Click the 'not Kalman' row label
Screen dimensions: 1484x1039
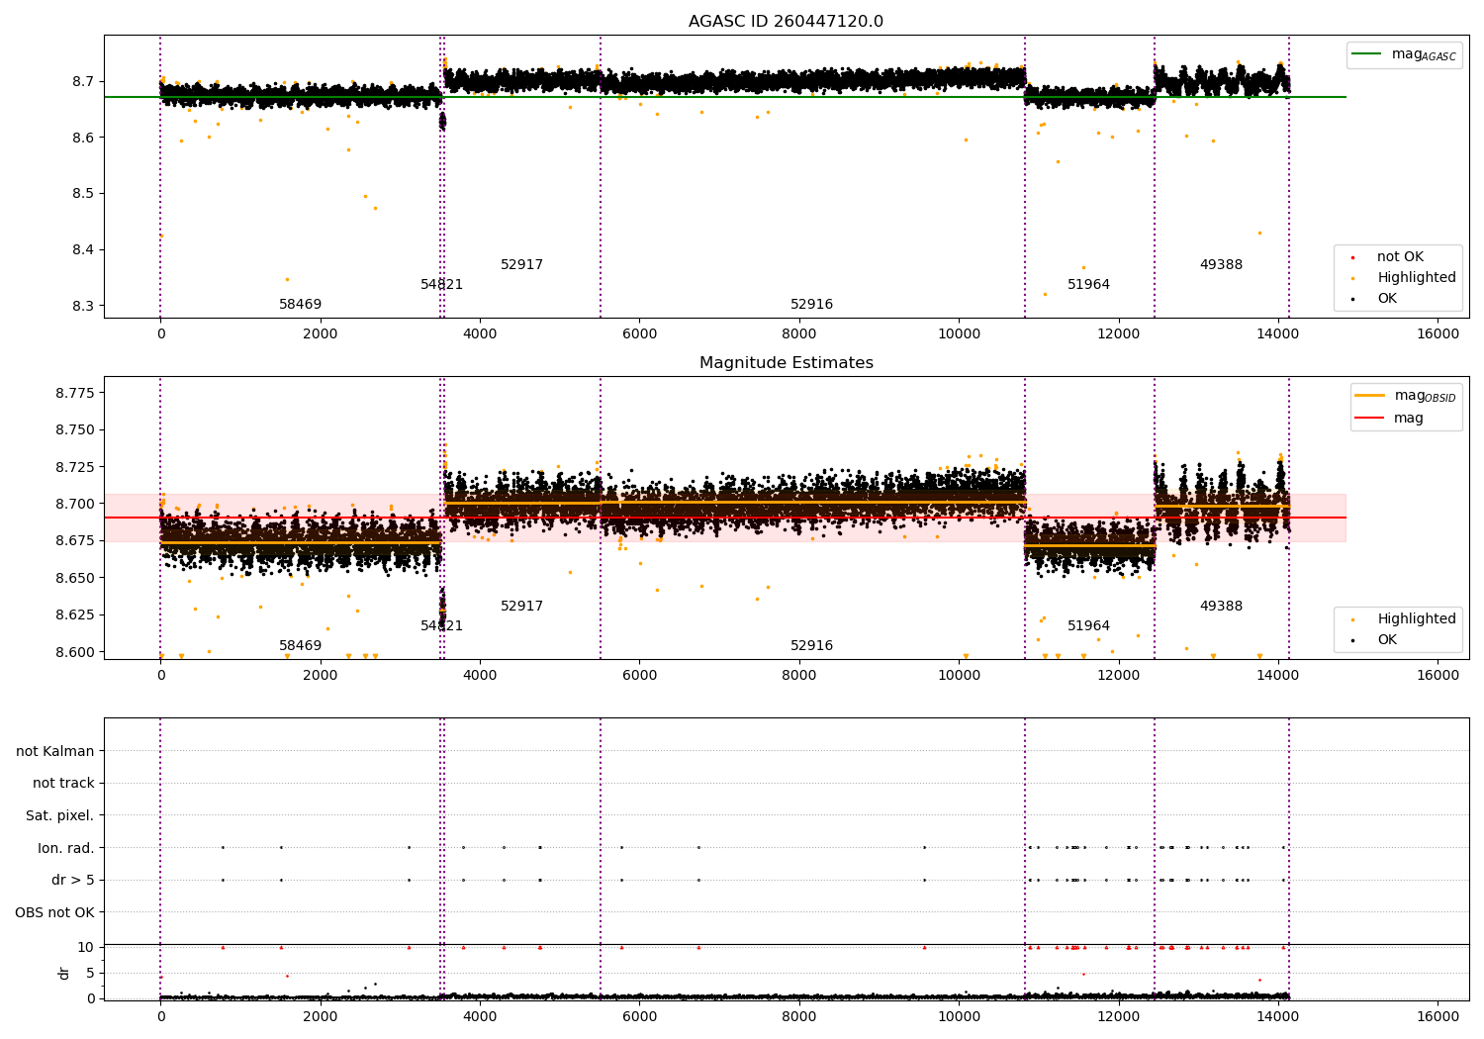click(x=55, y=752)
